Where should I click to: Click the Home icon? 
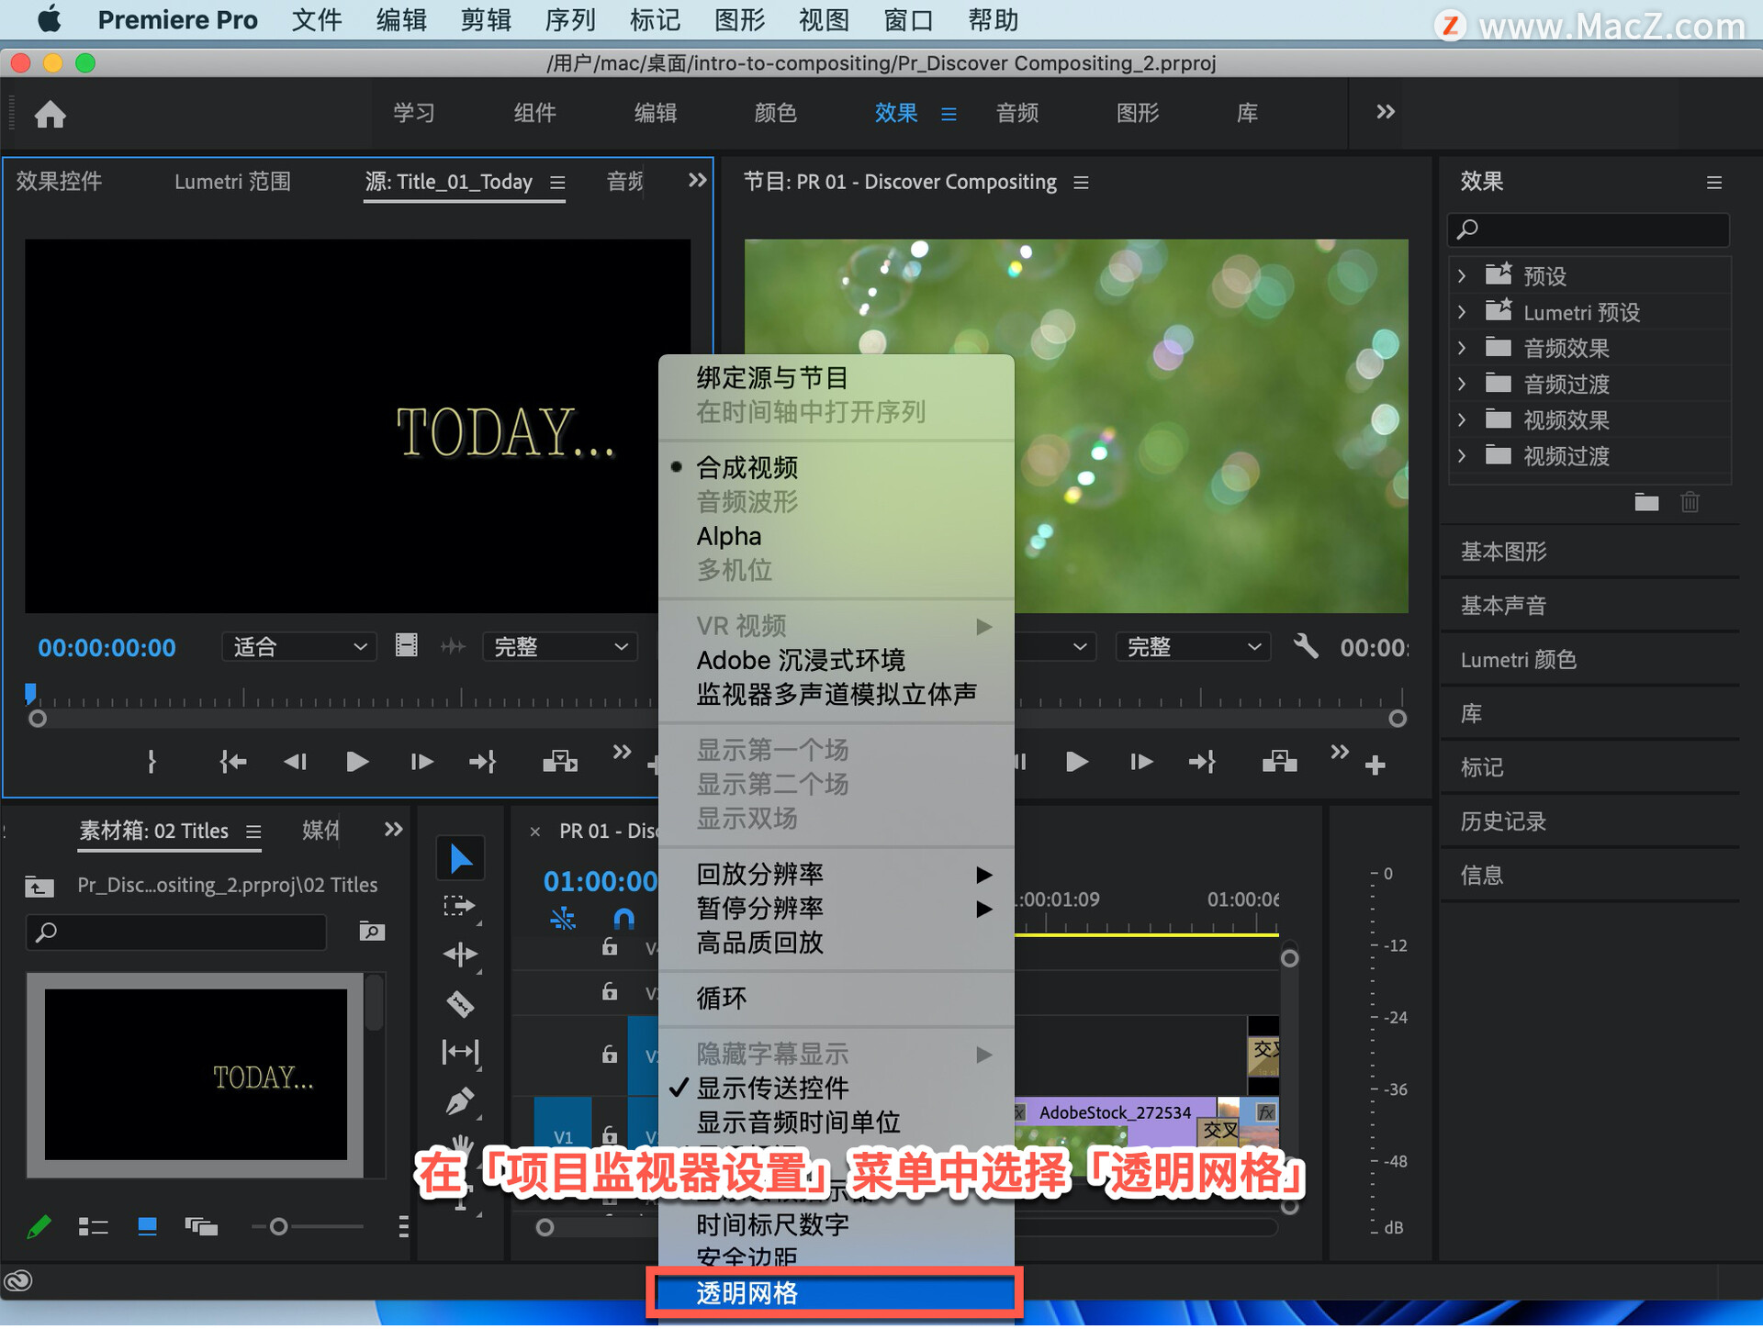coord(51,114)
